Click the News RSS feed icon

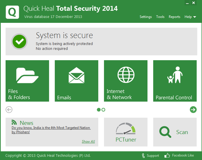pyautogui.click(x=14, y=122)
